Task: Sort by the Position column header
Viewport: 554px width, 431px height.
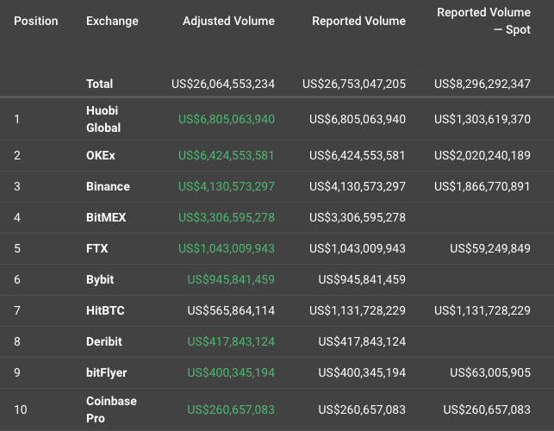Action: click(35, 22)
